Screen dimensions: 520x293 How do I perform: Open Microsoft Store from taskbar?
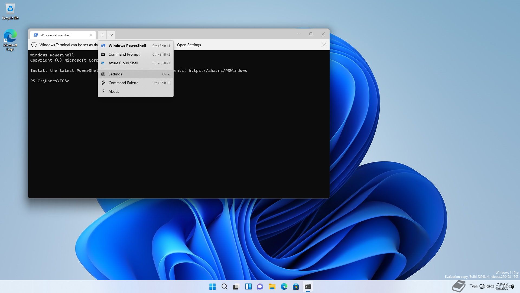coord(296,286)
